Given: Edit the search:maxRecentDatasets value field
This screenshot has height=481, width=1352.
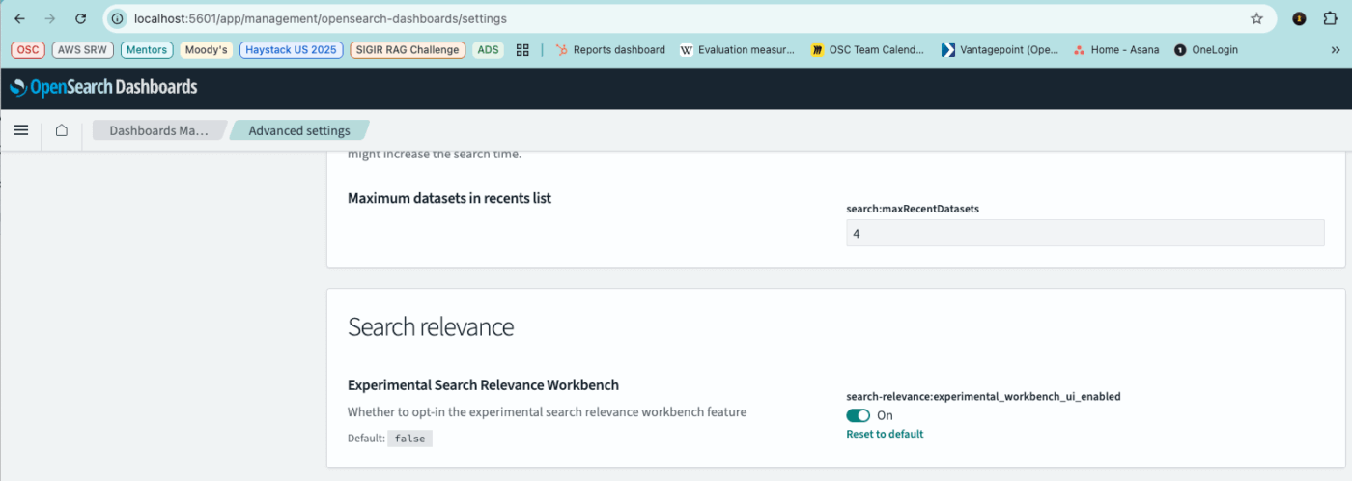Looking at the screenshot, I should pos(1085,233).
